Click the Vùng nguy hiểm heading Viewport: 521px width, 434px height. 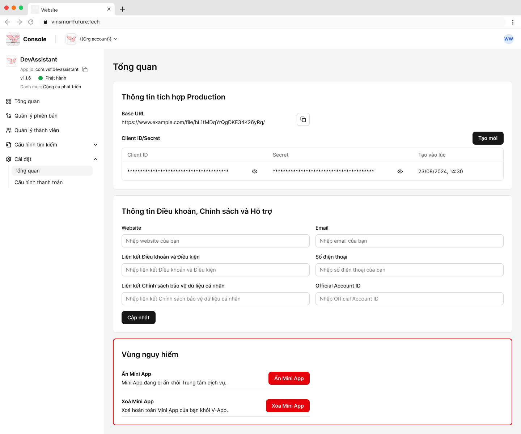[x=150, y=354]
